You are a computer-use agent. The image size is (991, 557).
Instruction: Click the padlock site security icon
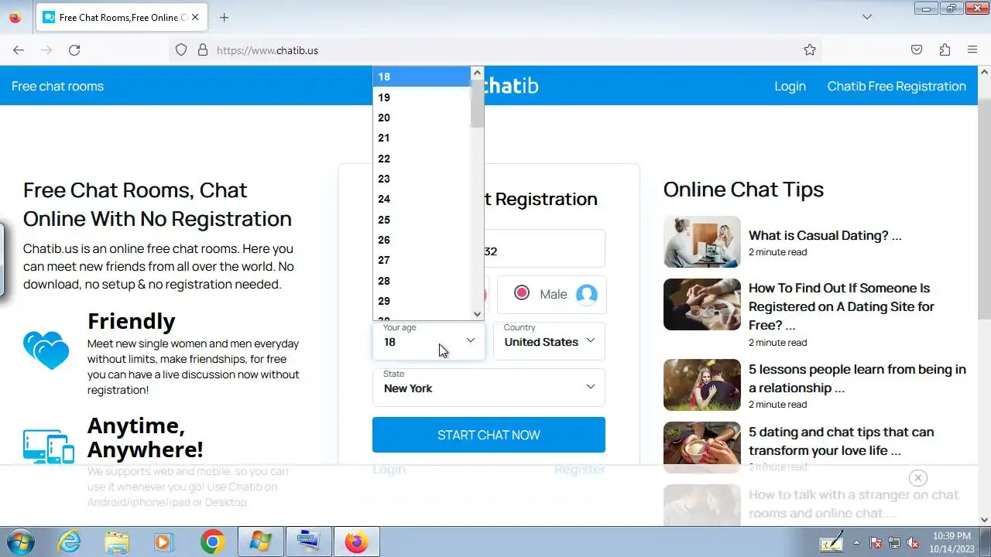(203, 50)
